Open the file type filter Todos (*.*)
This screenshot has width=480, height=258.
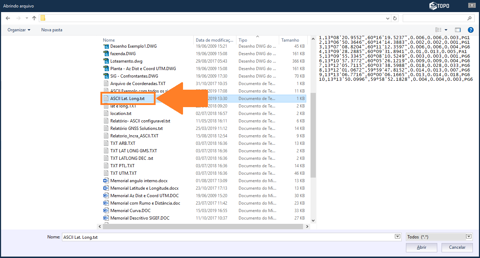(x=439, y=237)
